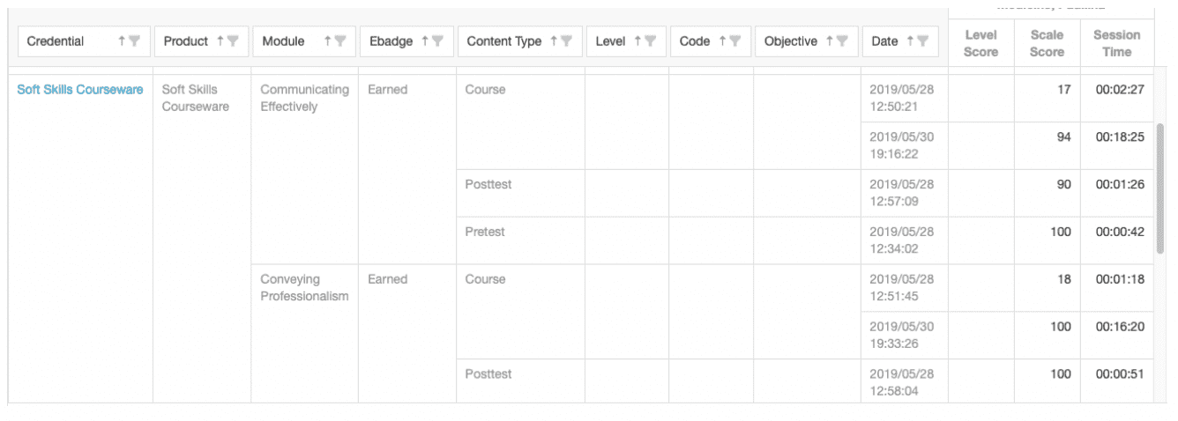Screen dimensions: 1178x421
Task: Select the Conveying Professionalism module cell
Action: 304,288
